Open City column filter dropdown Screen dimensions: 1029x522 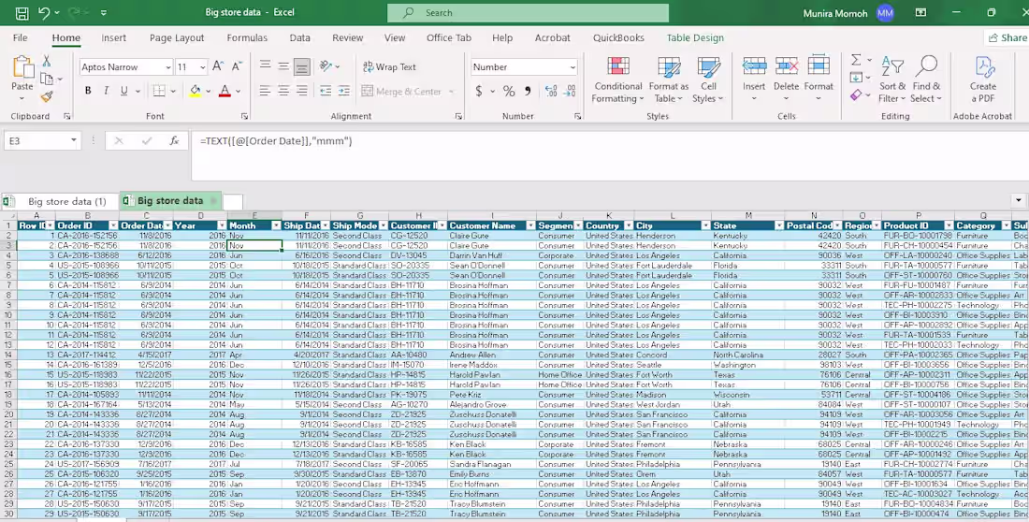[x=705, y=225]
